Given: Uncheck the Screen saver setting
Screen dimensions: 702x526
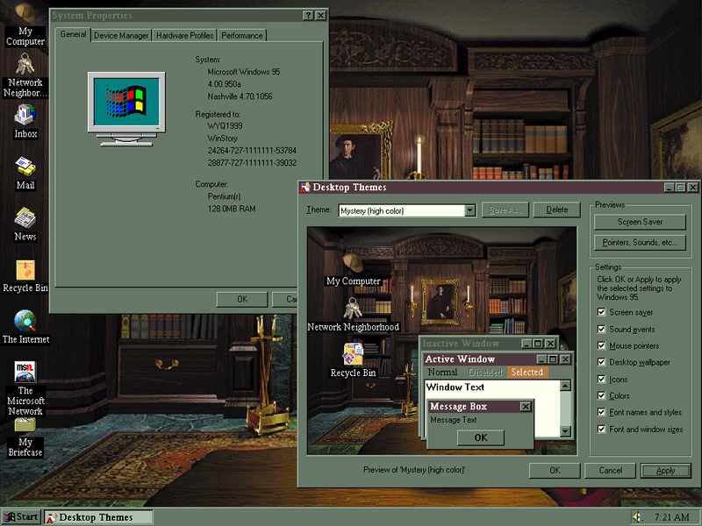Looking at the screenshot, I should click(603, 312).
